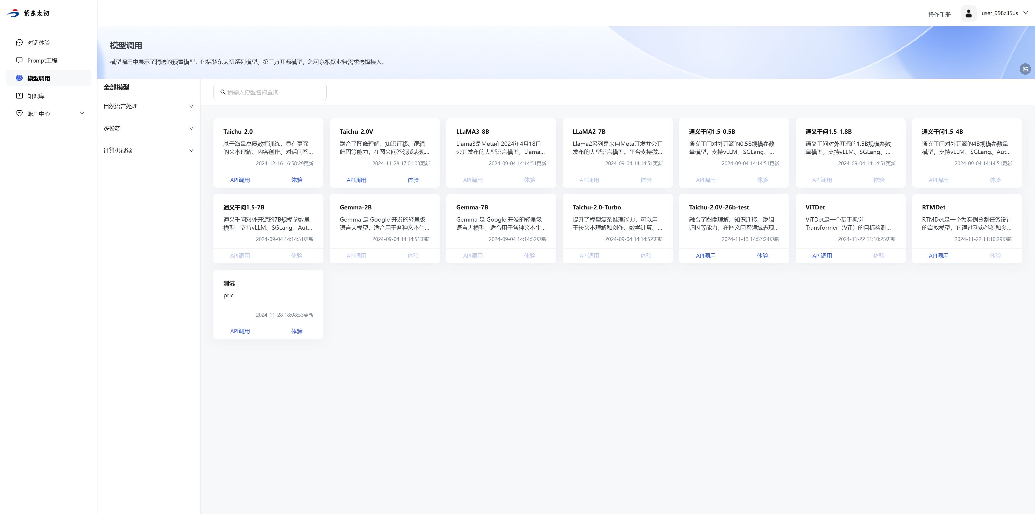The image size is (1035, 514).
Task: Click the search magnifier icon
Action: point(223,92)
